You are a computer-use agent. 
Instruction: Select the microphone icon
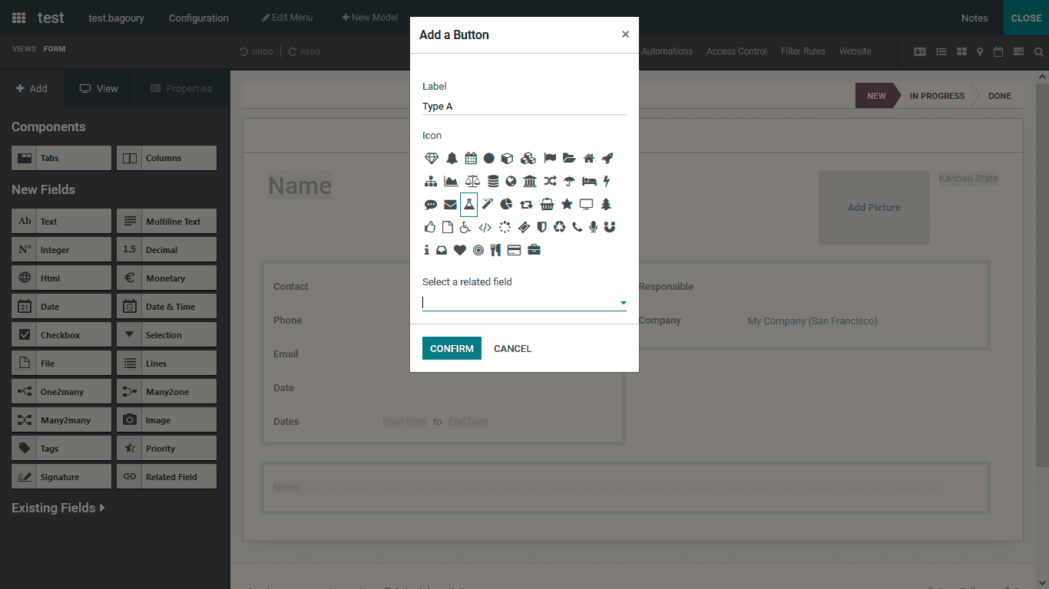(592, 227)
